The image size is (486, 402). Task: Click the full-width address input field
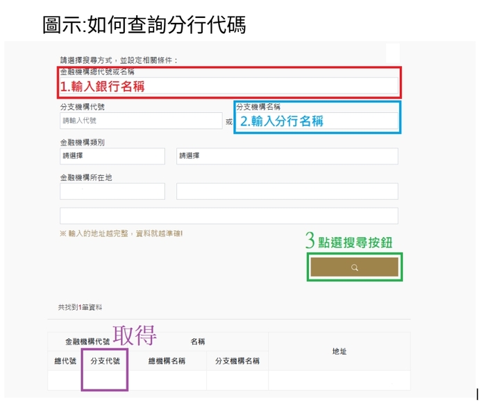[x=229, y=216]
